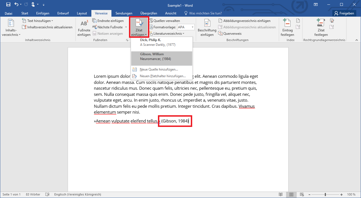Click the (Gibson, 1984) citation in document
Viewport: 361px width, 198px height.
(x=175, y=121)
